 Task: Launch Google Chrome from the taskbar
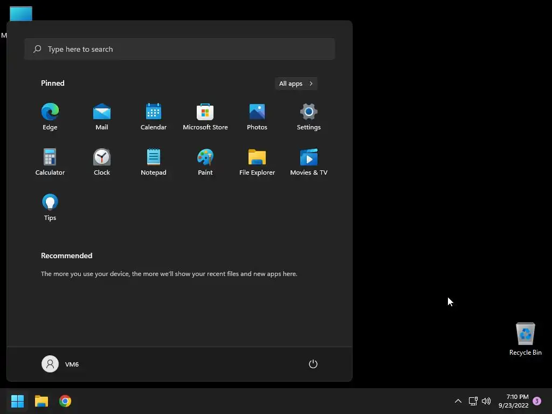point(65,401)
